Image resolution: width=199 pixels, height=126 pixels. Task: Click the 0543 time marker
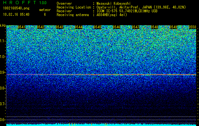[59, 27]
